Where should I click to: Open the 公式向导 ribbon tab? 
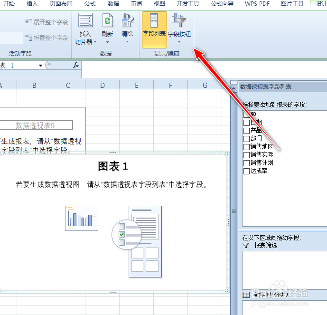click(x=222, y=3)
